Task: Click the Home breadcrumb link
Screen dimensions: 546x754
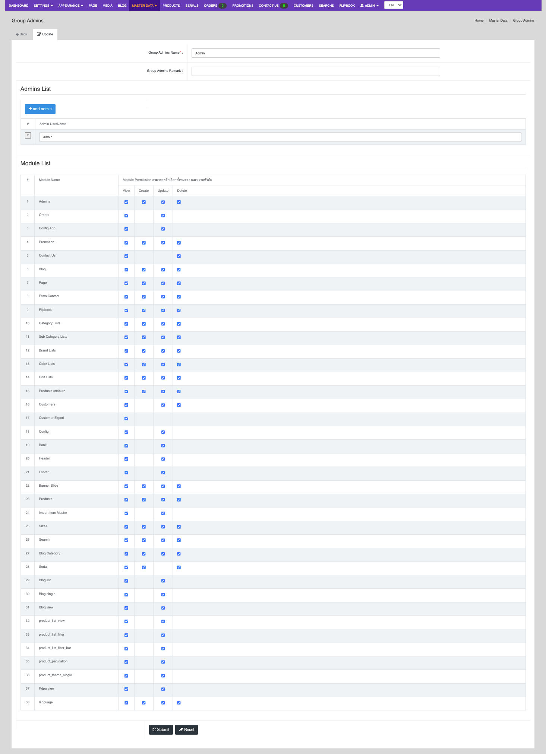Action: click(479, 20)
